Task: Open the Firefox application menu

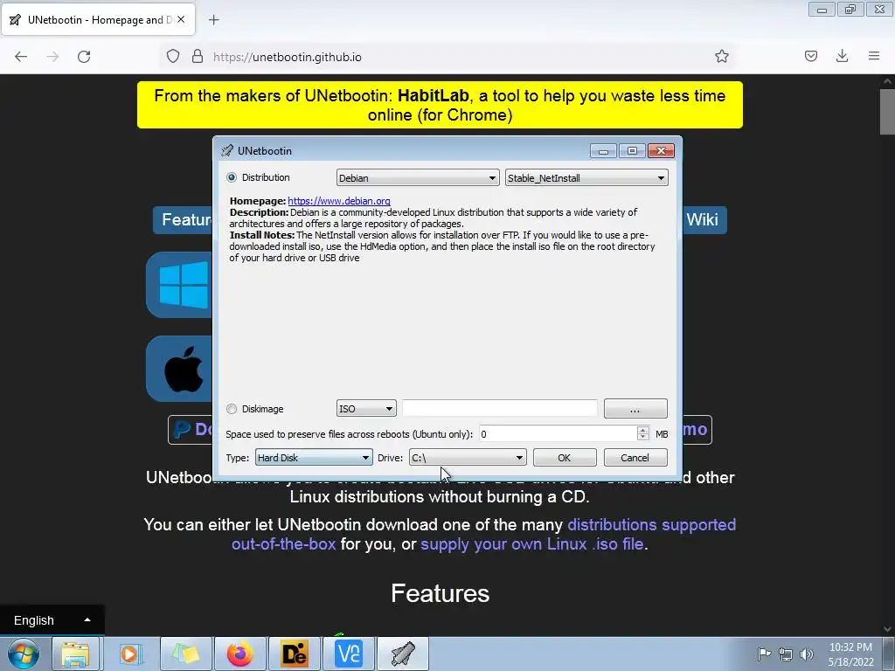Action: pos(874,57)
